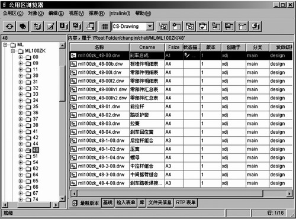
Task: Select file ml100zk_48-03.drw row
Action: tap(181, 124)
